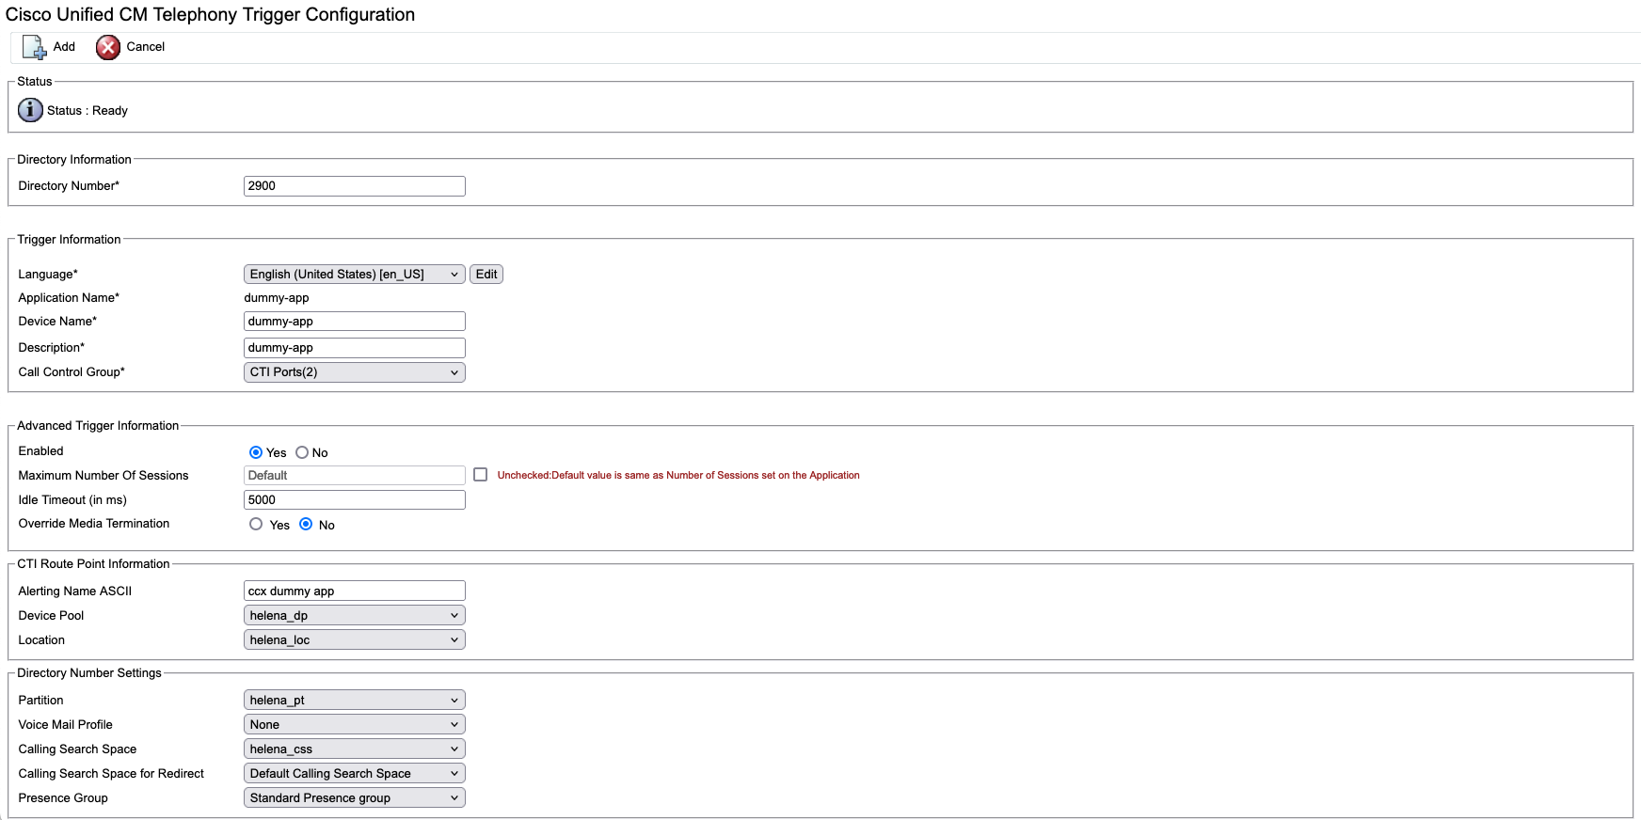1641x820 pixels.
Task: Expand the Call Control Group dropdown
Action: click(x=354, y=372)
